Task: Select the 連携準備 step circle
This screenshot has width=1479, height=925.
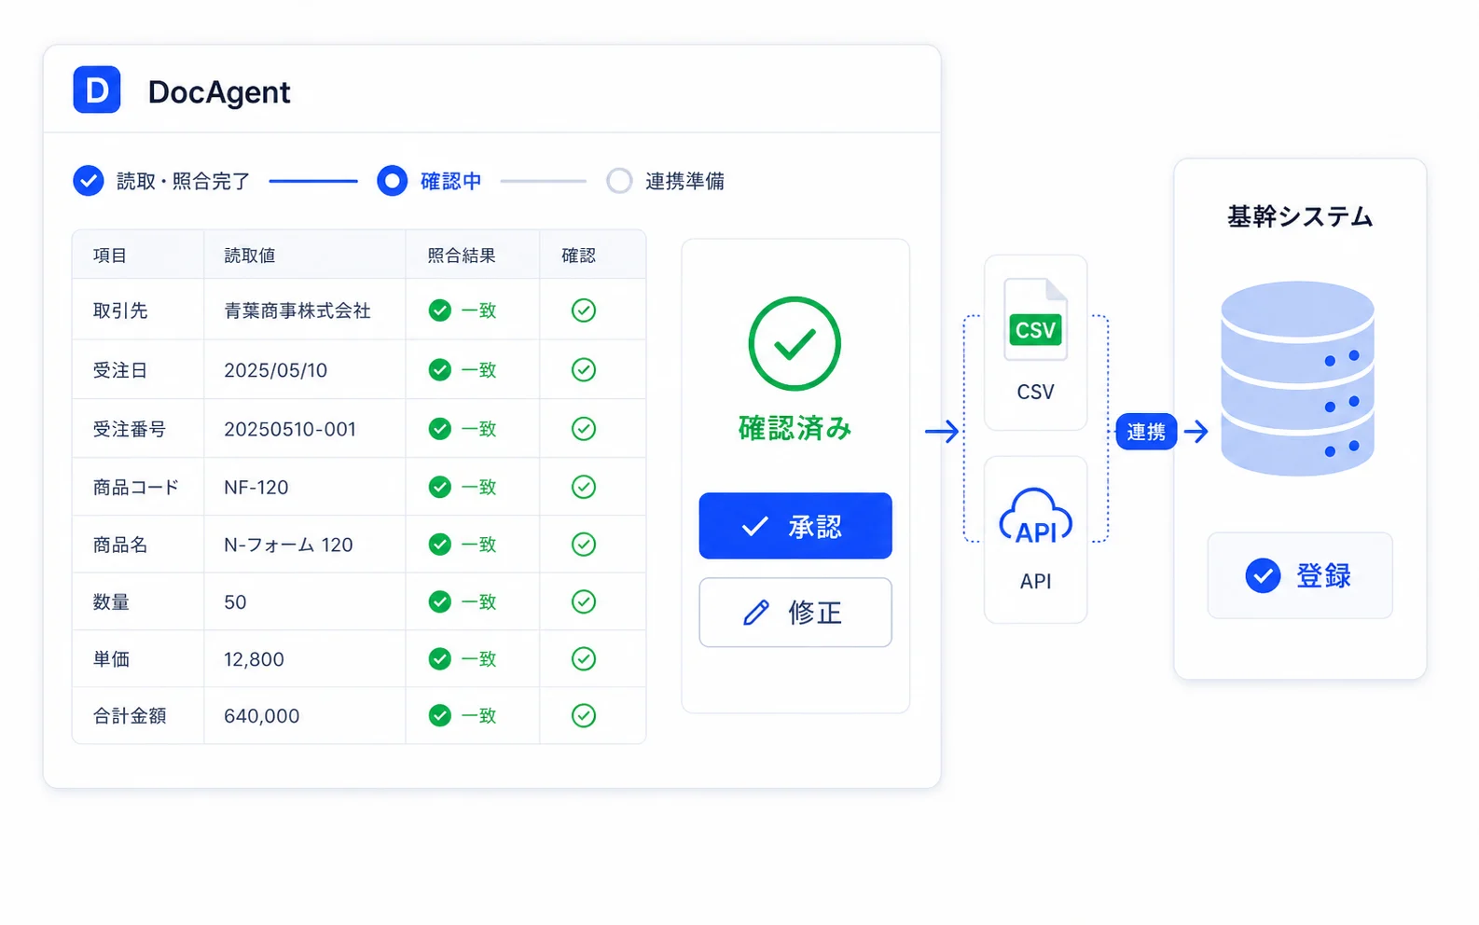Action: (619, 181)
